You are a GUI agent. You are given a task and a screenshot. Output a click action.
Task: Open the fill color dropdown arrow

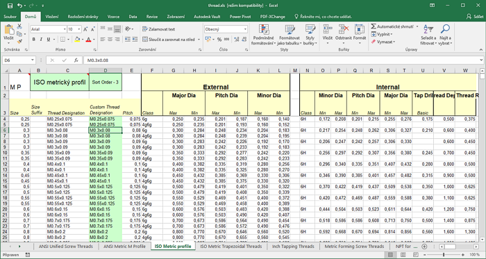tap(82, 40)
